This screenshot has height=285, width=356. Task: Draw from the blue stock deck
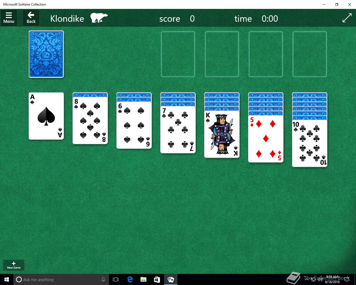[46, 54]
